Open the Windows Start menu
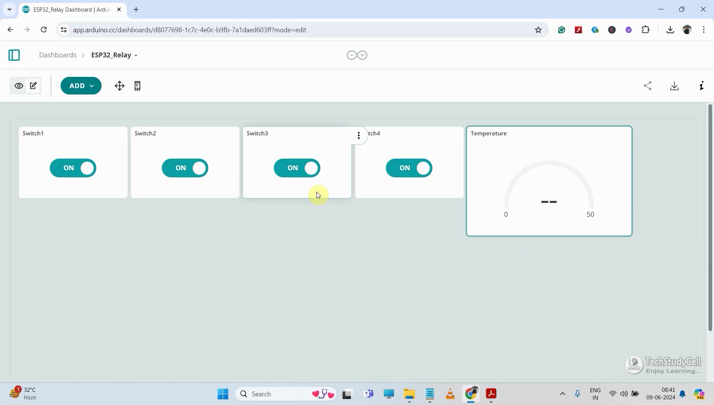714x405 pixels. click(223, 394)
